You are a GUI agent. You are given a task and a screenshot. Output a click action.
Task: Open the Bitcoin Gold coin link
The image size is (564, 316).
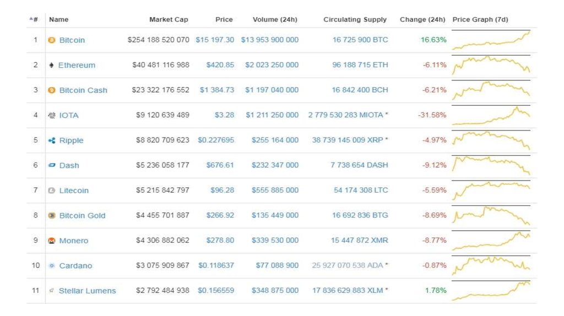click(82, 216)
